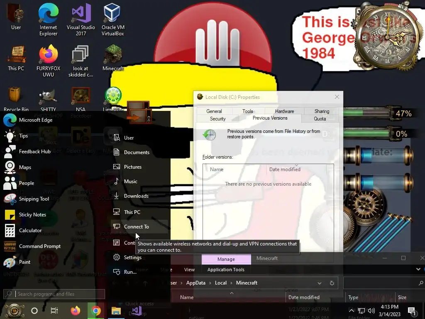
Task: Launch Minecraft desktop shortcut
Action: pos(113,58)
